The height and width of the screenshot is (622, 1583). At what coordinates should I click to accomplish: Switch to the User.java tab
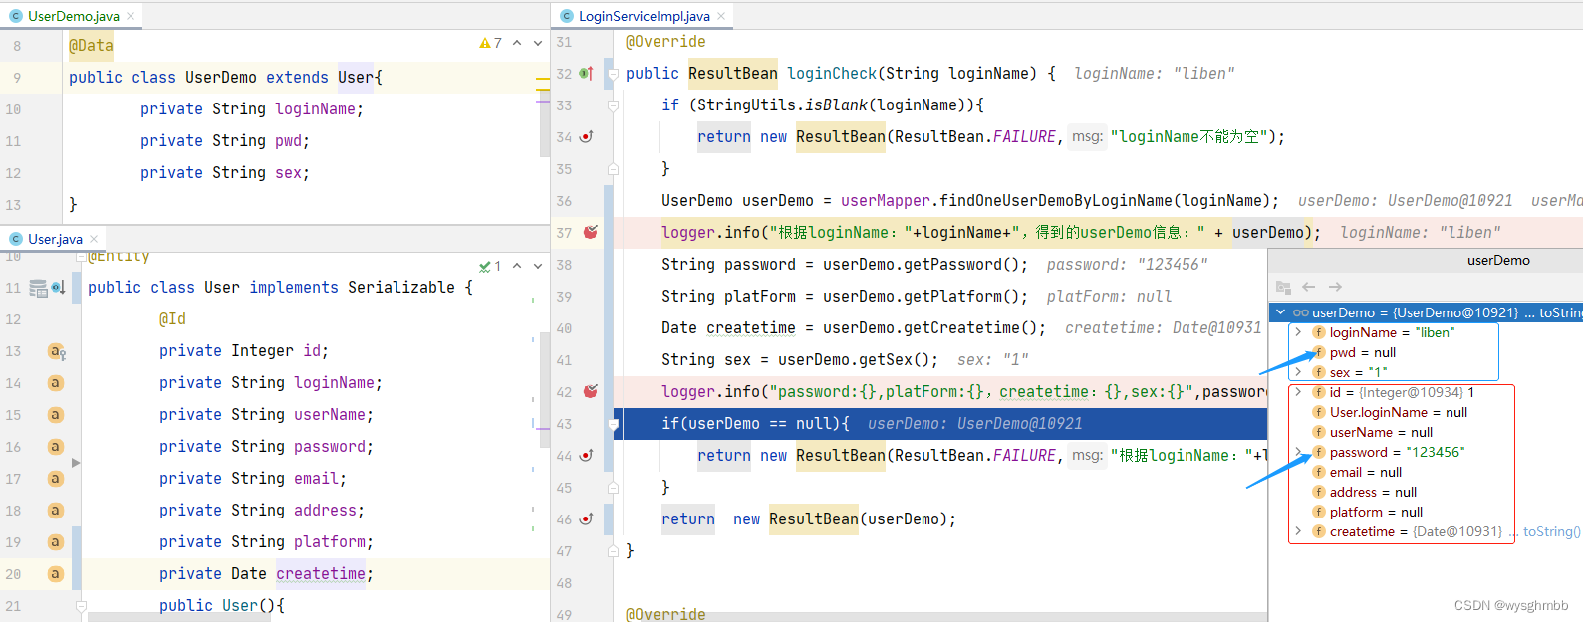point(55,239)
